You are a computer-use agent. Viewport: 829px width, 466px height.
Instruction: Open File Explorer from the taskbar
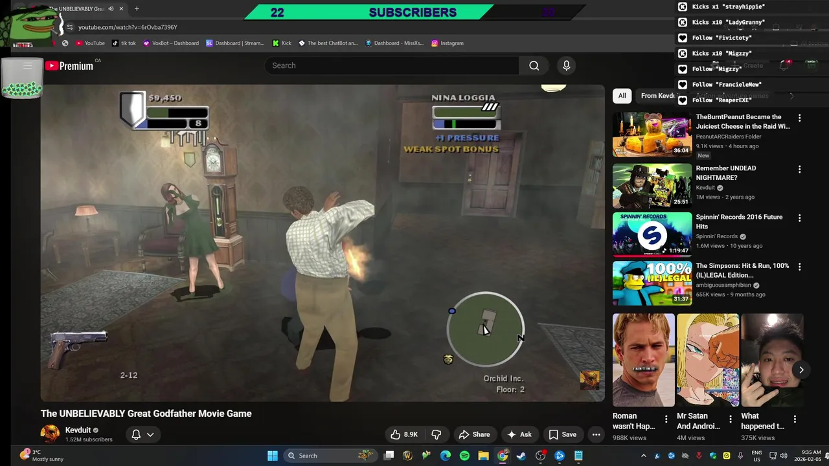[483, 456]
